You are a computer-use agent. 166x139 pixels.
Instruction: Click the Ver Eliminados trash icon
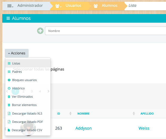coord(9,97)
